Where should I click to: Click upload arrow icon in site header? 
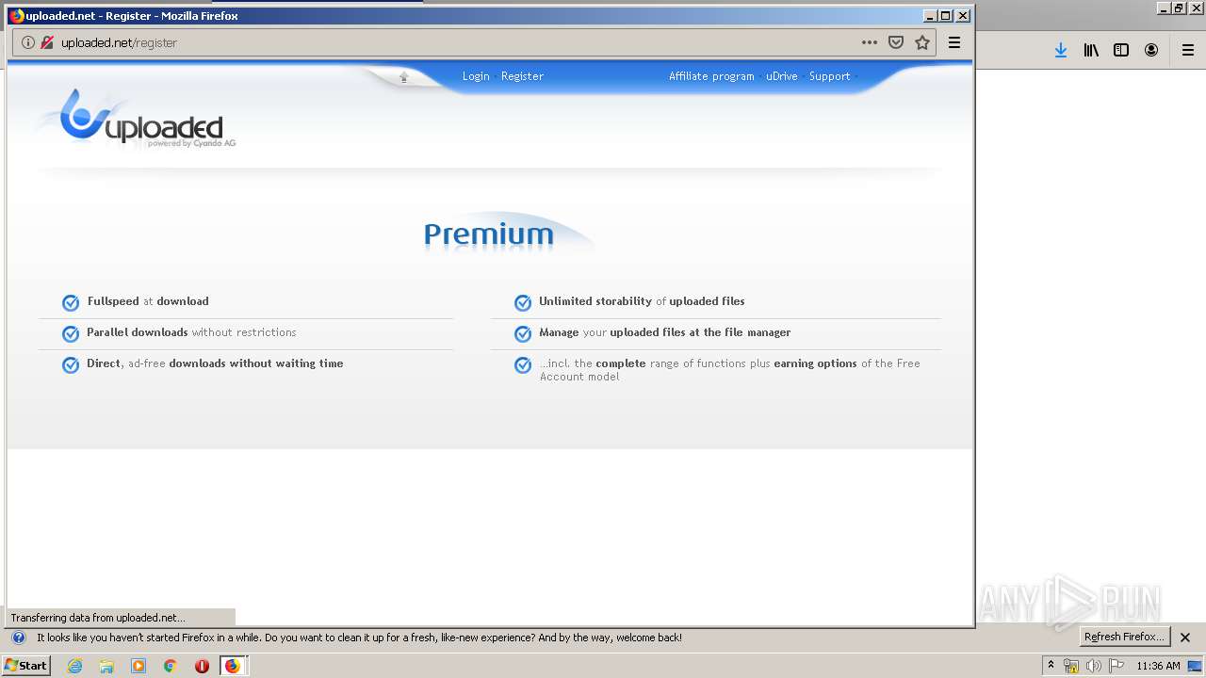[404, 77]
